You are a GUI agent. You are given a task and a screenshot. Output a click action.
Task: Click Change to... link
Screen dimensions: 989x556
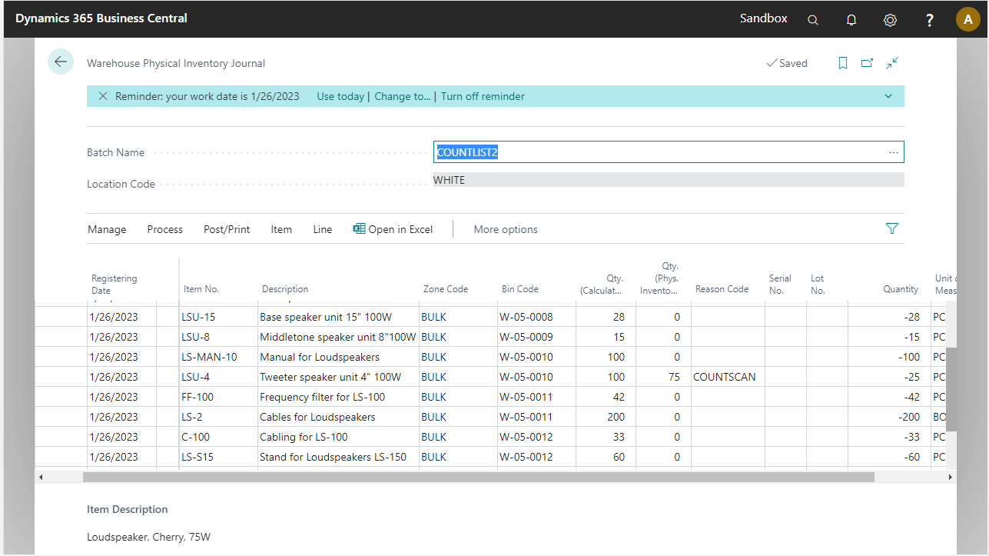tap(403, 96)
